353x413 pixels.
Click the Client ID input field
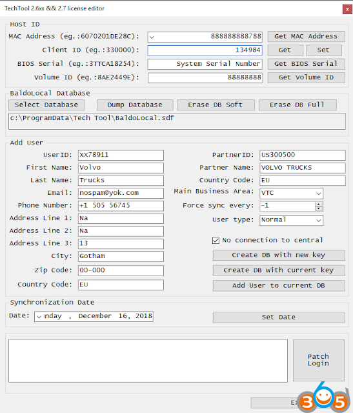(x=205, y=50)
